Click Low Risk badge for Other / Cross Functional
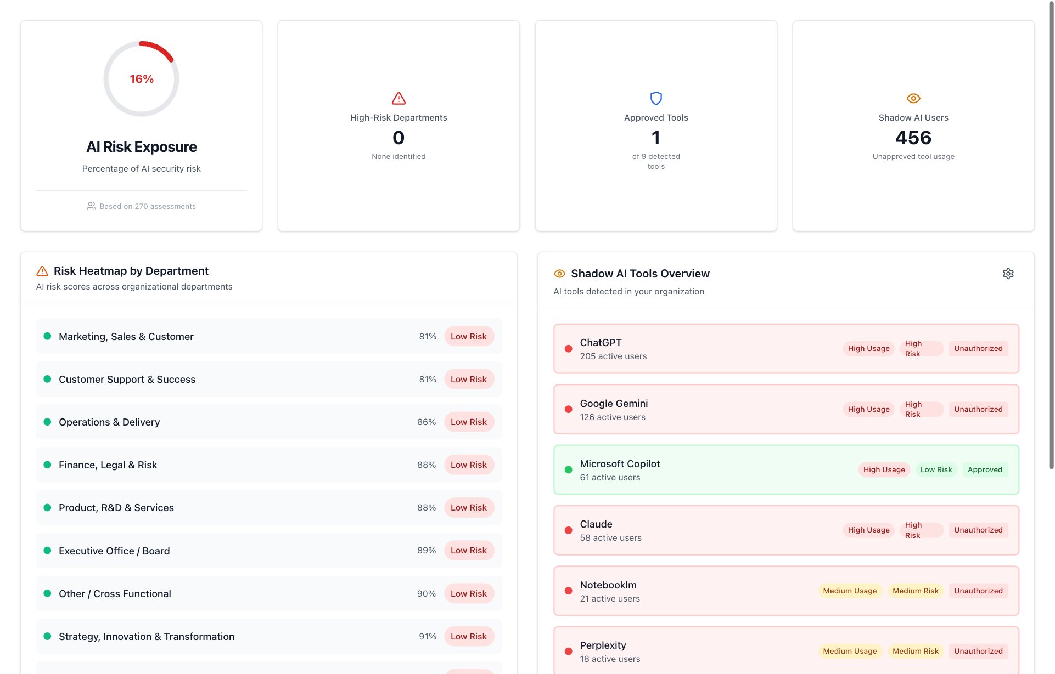1055x674 pixels. pos(469,593)
